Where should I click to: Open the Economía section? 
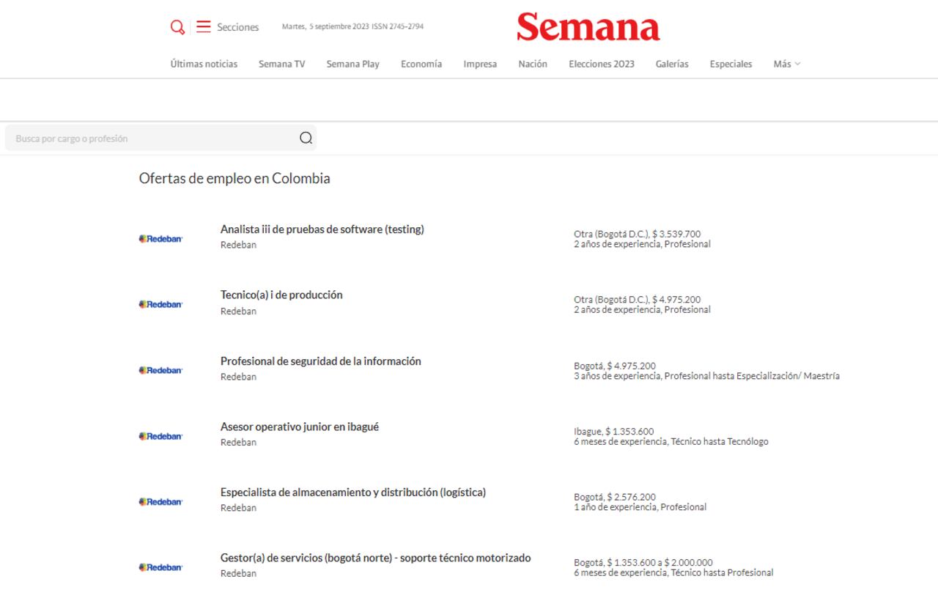pyautogui.click(x=421, y=64)
